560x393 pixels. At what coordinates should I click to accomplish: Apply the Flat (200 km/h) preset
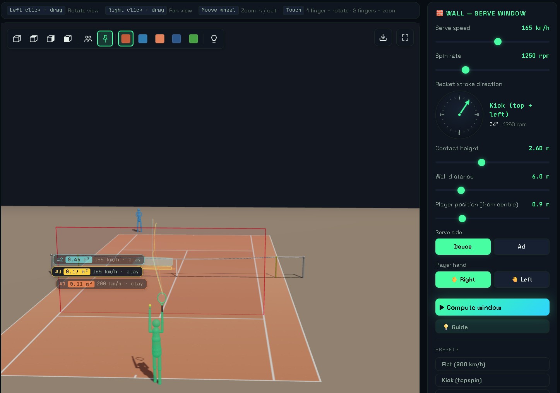[x=492, y=364]
